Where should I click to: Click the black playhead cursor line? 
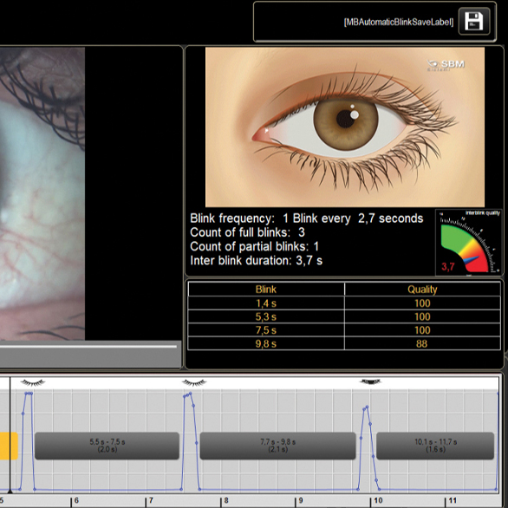[x=10, y=434]
